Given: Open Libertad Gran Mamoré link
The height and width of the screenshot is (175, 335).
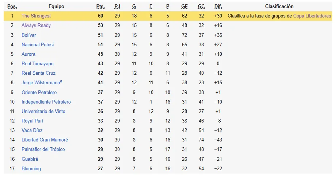Looking at the screenshot, I should point(45,140).
